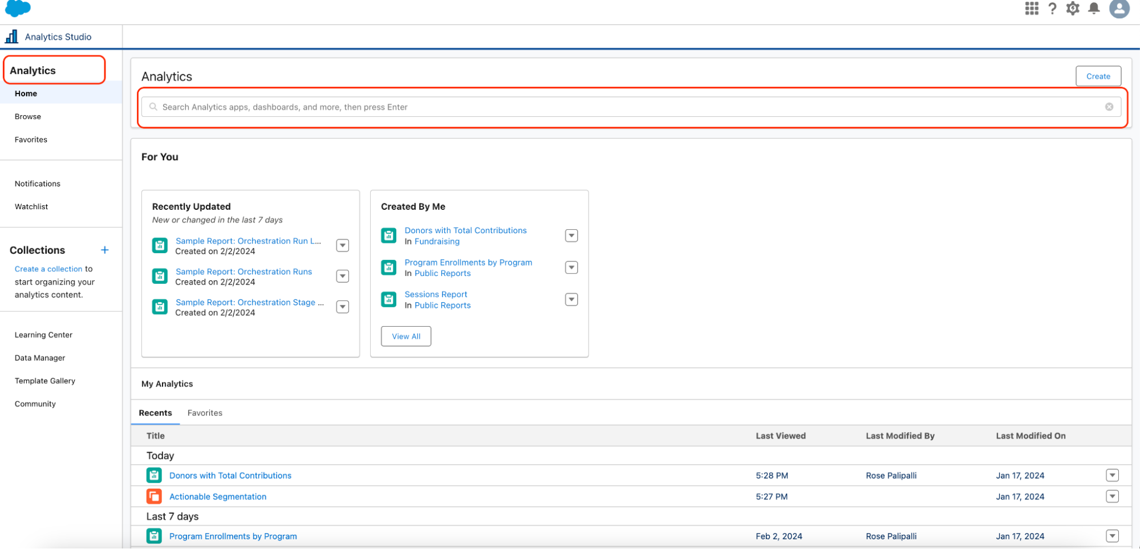Image resolution: width=1140 pixels, height=549 pixels.
Task: Open the App Launcher grid icon
Action: tap(1031, 9)
